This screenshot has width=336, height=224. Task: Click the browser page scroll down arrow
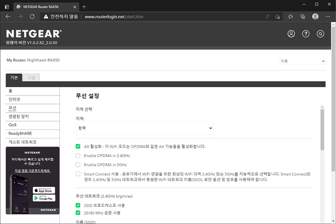tap(333, 221)
